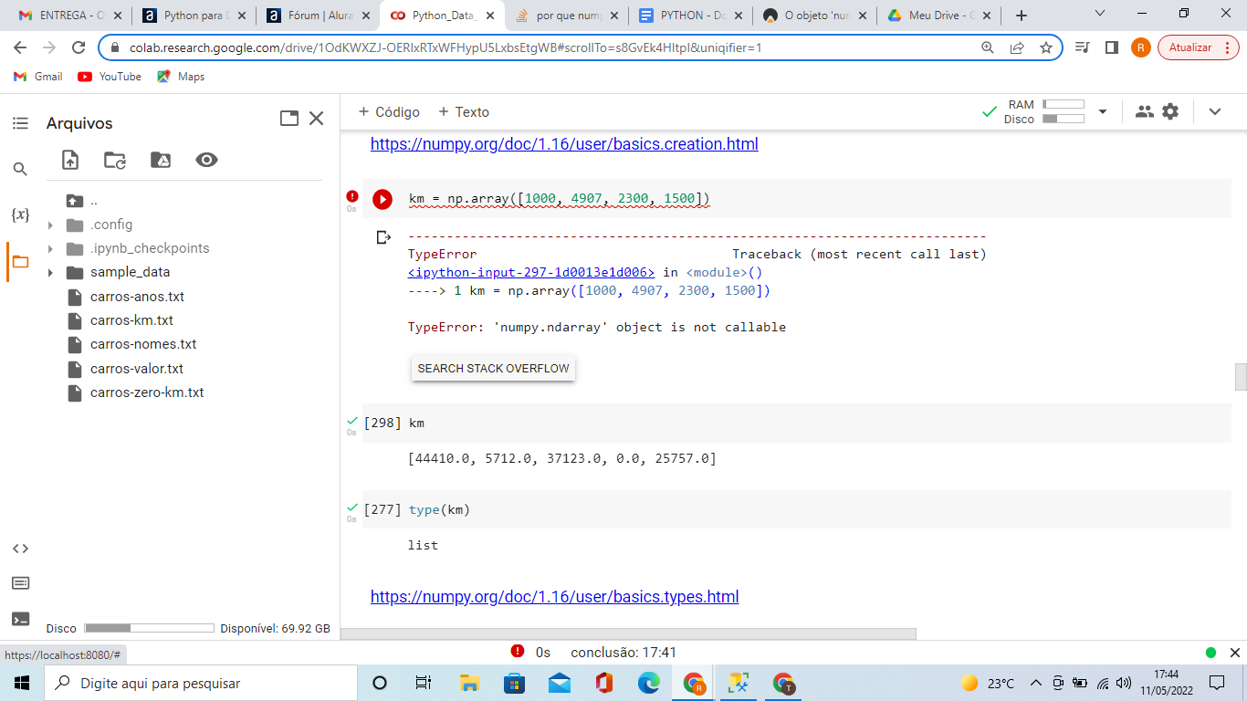Close the bottom status bar
Screen dimensions: 1247x701
(1234, 653)
